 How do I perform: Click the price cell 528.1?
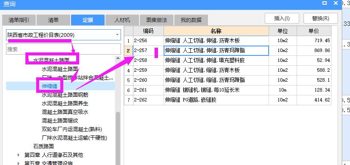tap(314, 80)
